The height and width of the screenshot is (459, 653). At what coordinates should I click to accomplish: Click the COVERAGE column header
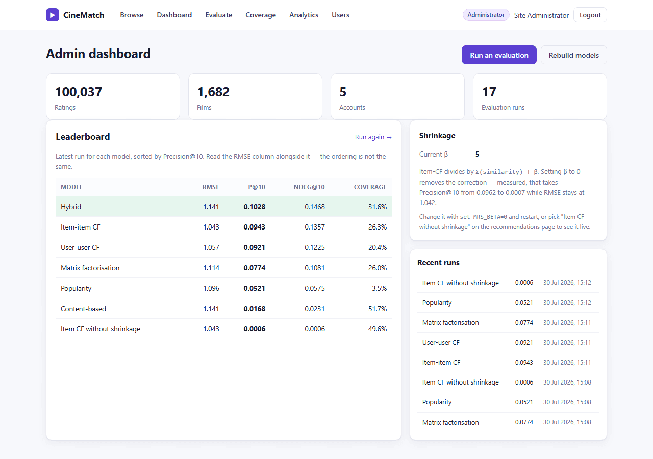click(370, 187)
